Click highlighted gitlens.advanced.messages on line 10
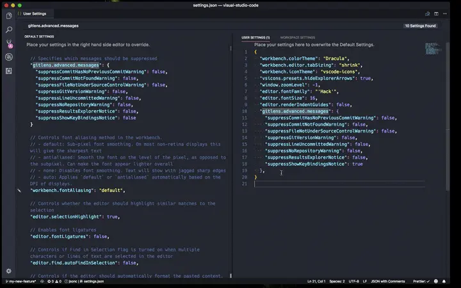 295,111
